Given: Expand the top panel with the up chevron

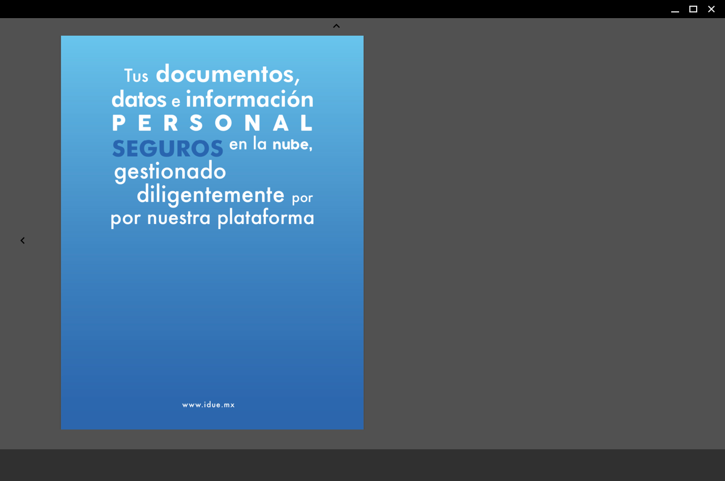Looking at the screenshot, I should 336,26.
